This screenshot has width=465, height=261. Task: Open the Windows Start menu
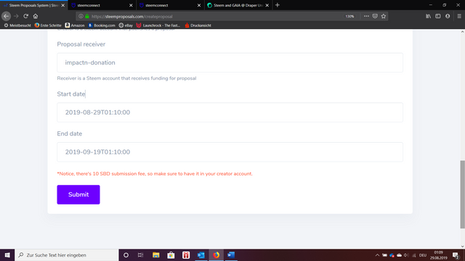click(x=7, y=255)
